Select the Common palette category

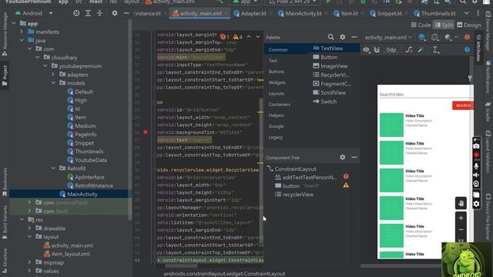coord(286,49)
